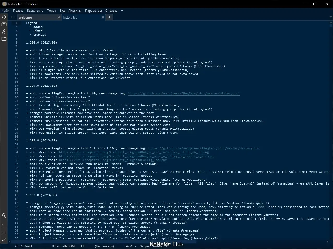Click the vertical scrollbar thumb
This screenshot has height=249, width=333.
tap(331, 26)
